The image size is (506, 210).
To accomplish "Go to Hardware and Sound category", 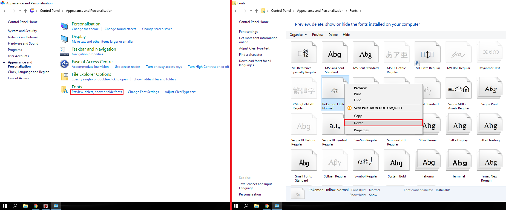I will pos(23,43).
